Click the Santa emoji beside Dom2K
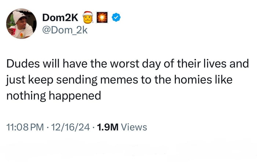The width and height of the screenshot is (257, 162). (x=87, y=17)
